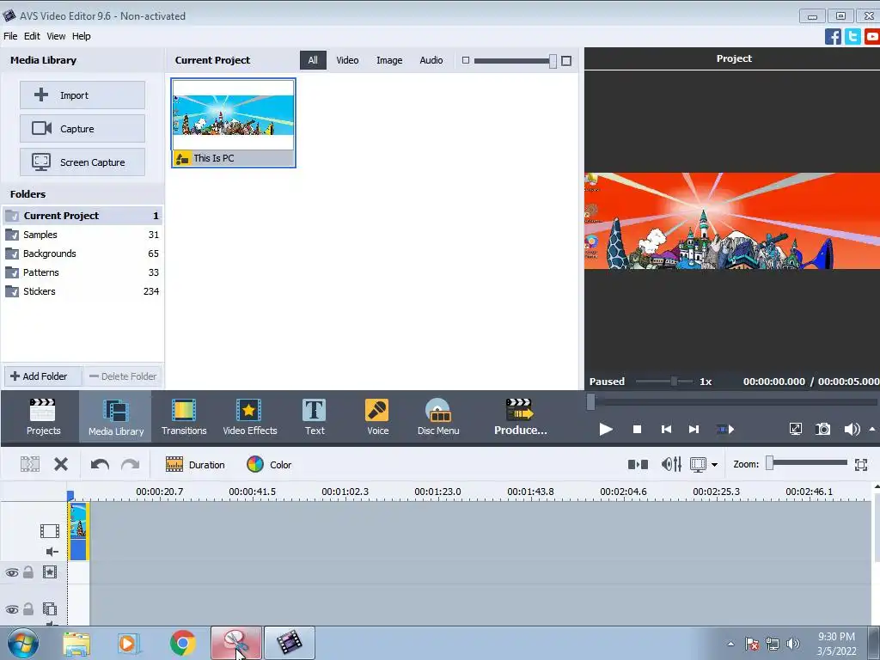Open the Transitions panel
880x660 pixels.
[x=184, y=417]
